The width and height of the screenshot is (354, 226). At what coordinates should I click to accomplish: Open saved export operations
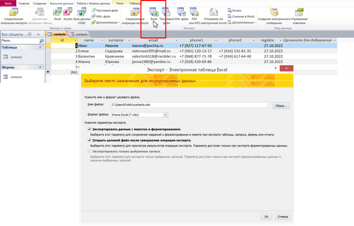135,16
